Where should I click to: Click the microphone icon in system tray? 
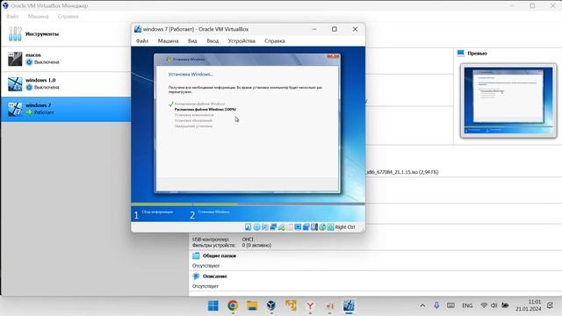coord(436,305)
